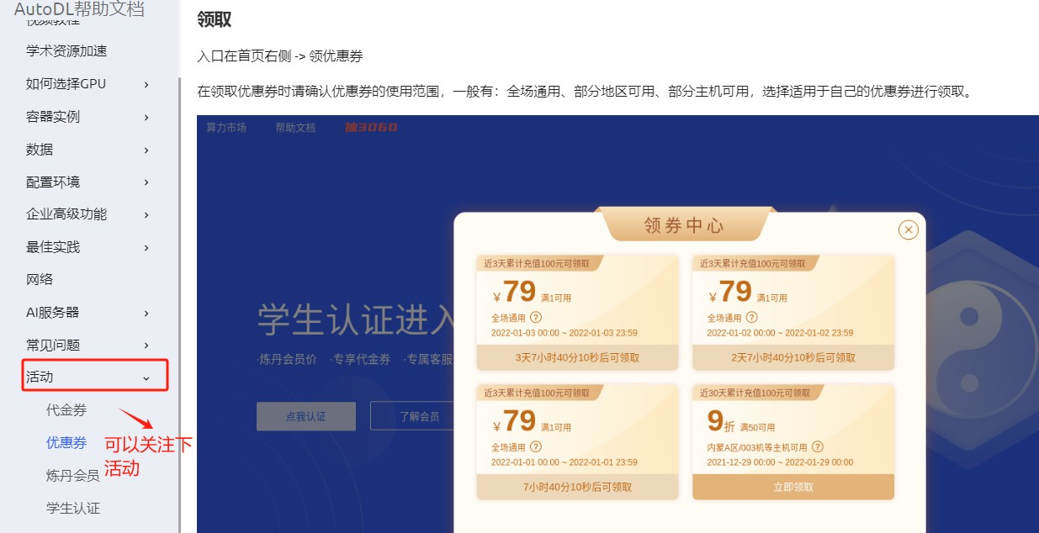Expand the 如何选择GPU sidebar section
The width and height of the screenshot is (1039, 533).
point(146,84)
